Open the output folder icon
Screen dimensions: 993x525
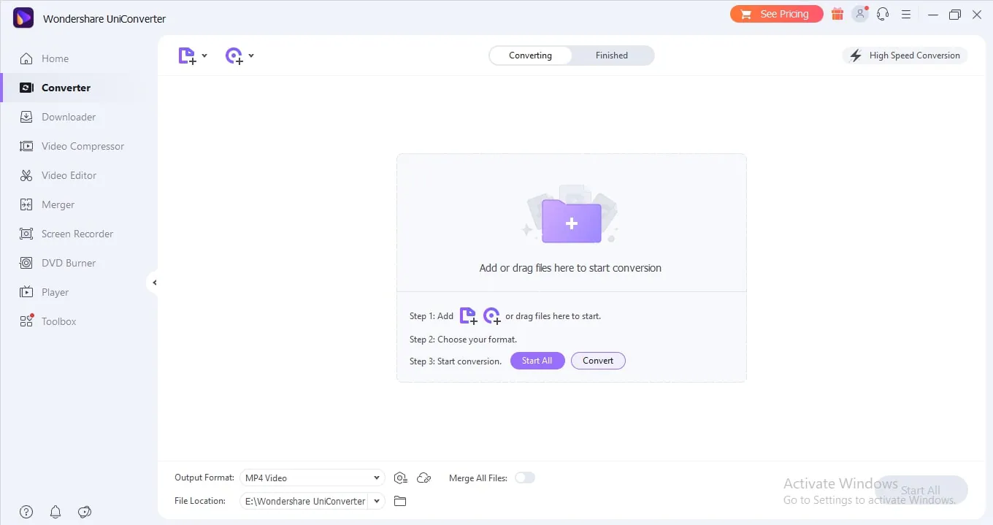pos(399,501)
